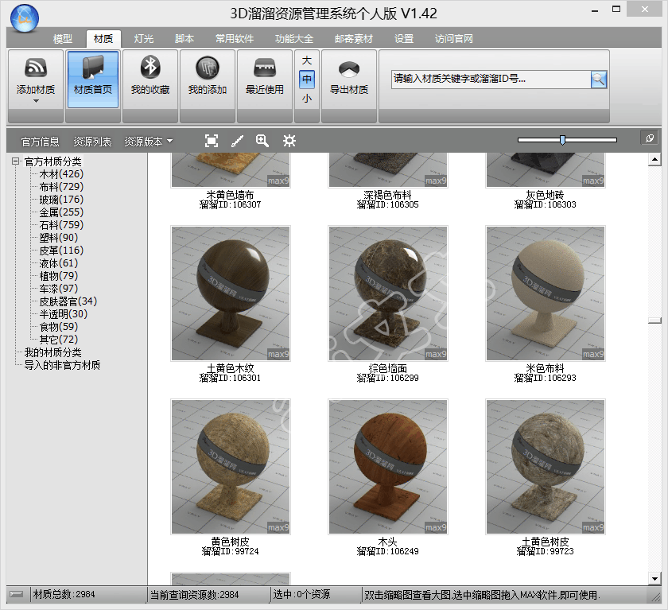
Task: Select large thumbnail size 大
Action: click(x=307, y=60)
